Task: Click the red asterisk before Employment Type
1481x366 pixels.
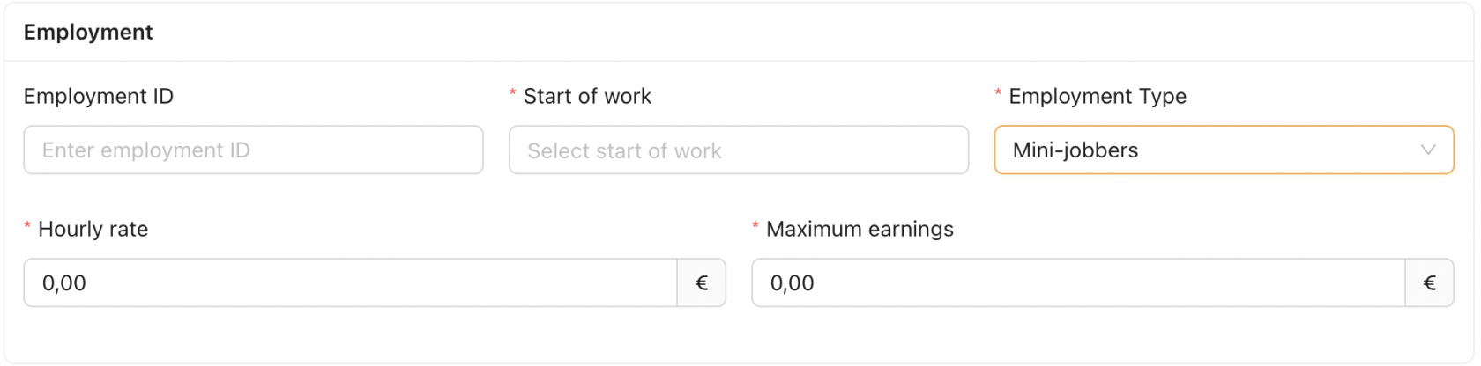Action: [998, 94]
